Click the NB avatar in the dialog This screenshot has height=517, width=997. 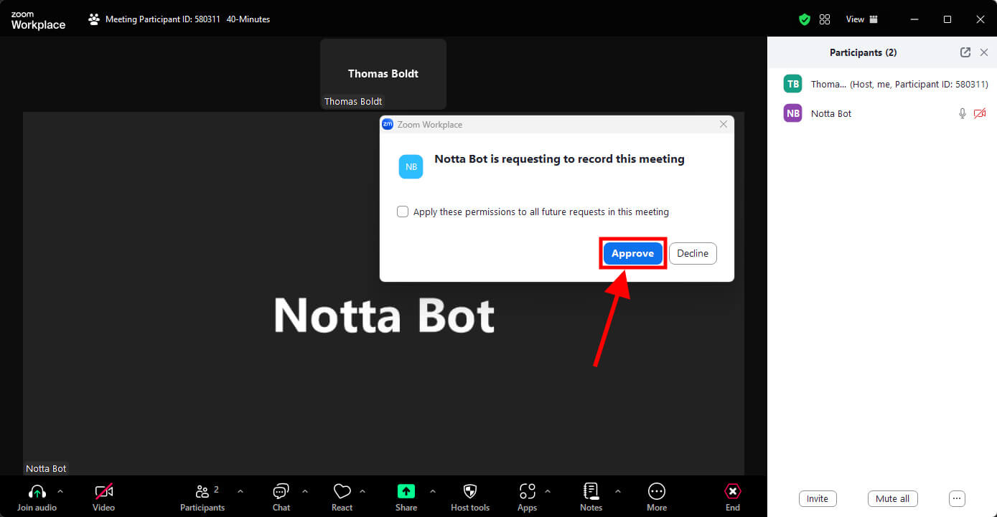(x=411, y=166)
